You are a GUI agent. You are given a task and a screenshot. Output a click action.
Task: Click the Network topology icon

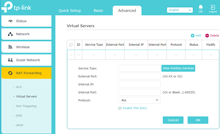[x=10, y=34]
